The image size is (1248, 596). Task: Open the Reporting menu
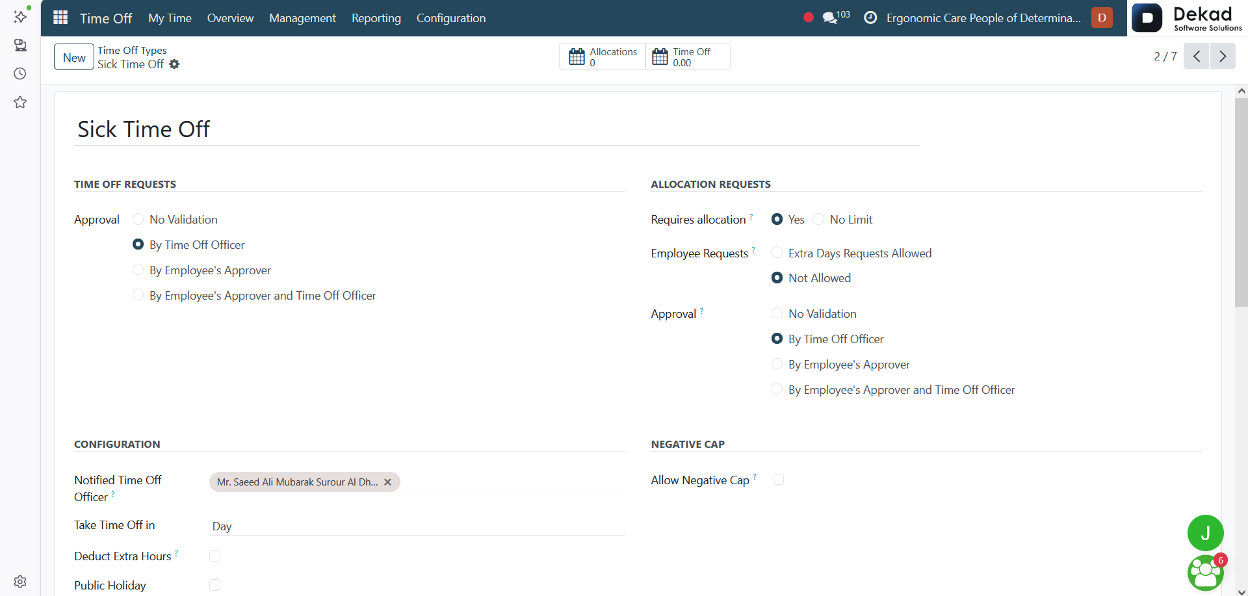pyautogui.click(x=376, y=18)
